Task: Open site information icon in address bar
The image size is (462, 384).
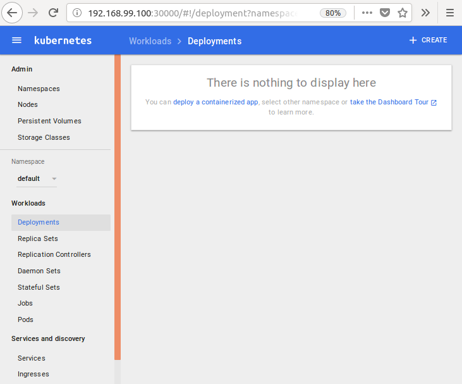Action: tap(77, 13)
